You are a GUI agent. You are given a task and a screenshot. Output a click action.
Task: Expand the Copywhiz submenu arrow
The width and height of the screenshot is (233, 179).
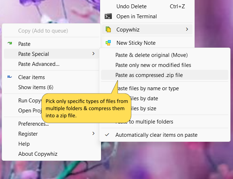187,29
